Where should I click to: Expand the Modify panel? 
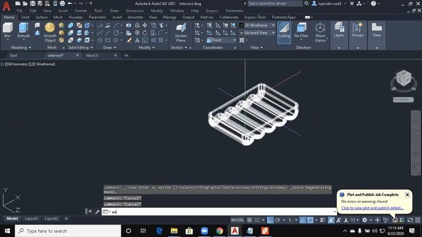point(146,47)
